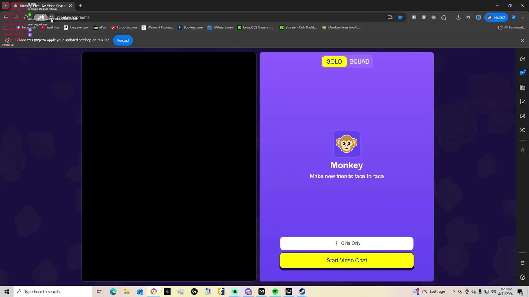Open the sidebar help question mark icon
The height and width of the screenshot is (297, 529).
click(523, 277)
